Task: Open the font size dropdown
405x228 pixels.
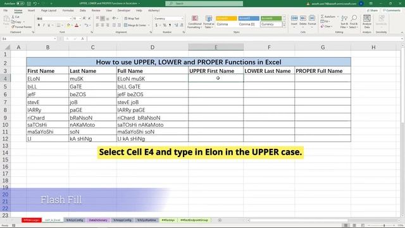Action: (80, 18)
